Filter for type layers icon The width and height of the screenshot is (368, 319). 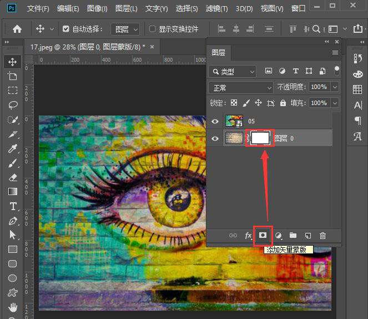[x=296, y=71]
